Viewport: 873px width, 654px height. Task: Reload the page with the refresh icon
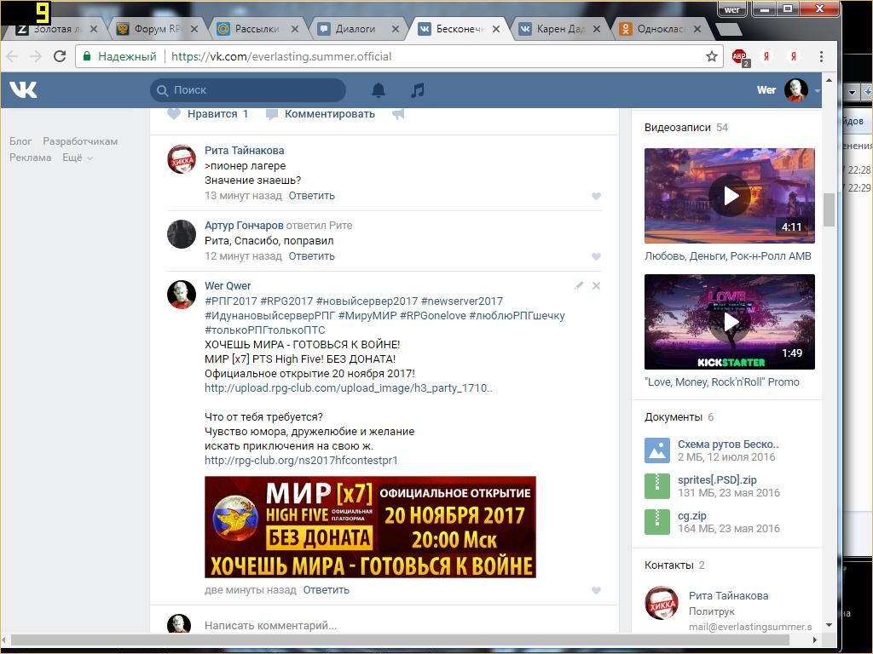pyautogui.click(x=60, y=56)
